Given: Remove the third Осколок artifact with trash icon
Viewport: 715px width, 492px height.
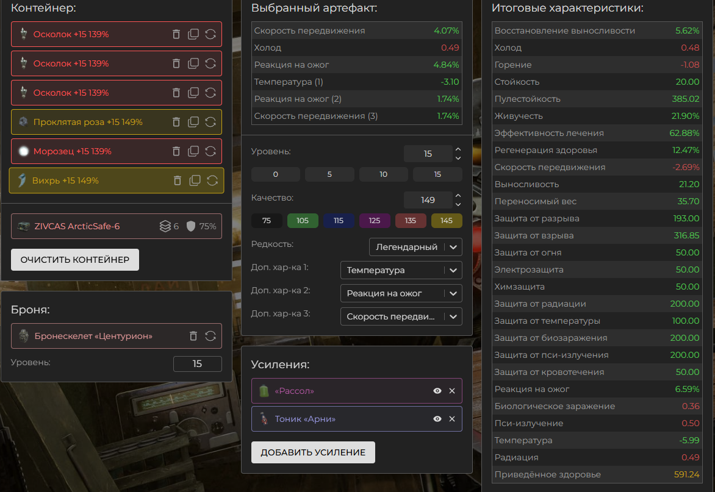Looking at the screenshot, I should click(x=176, y=93).
